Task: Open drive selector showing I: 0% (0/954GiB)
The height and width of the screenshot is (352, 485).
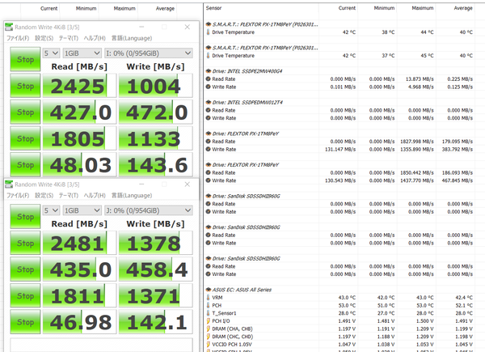Action: click(149, 53)
